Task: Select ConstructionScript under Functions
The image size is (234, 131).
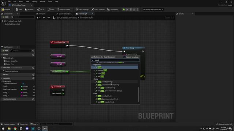Action: pos(11,71)
